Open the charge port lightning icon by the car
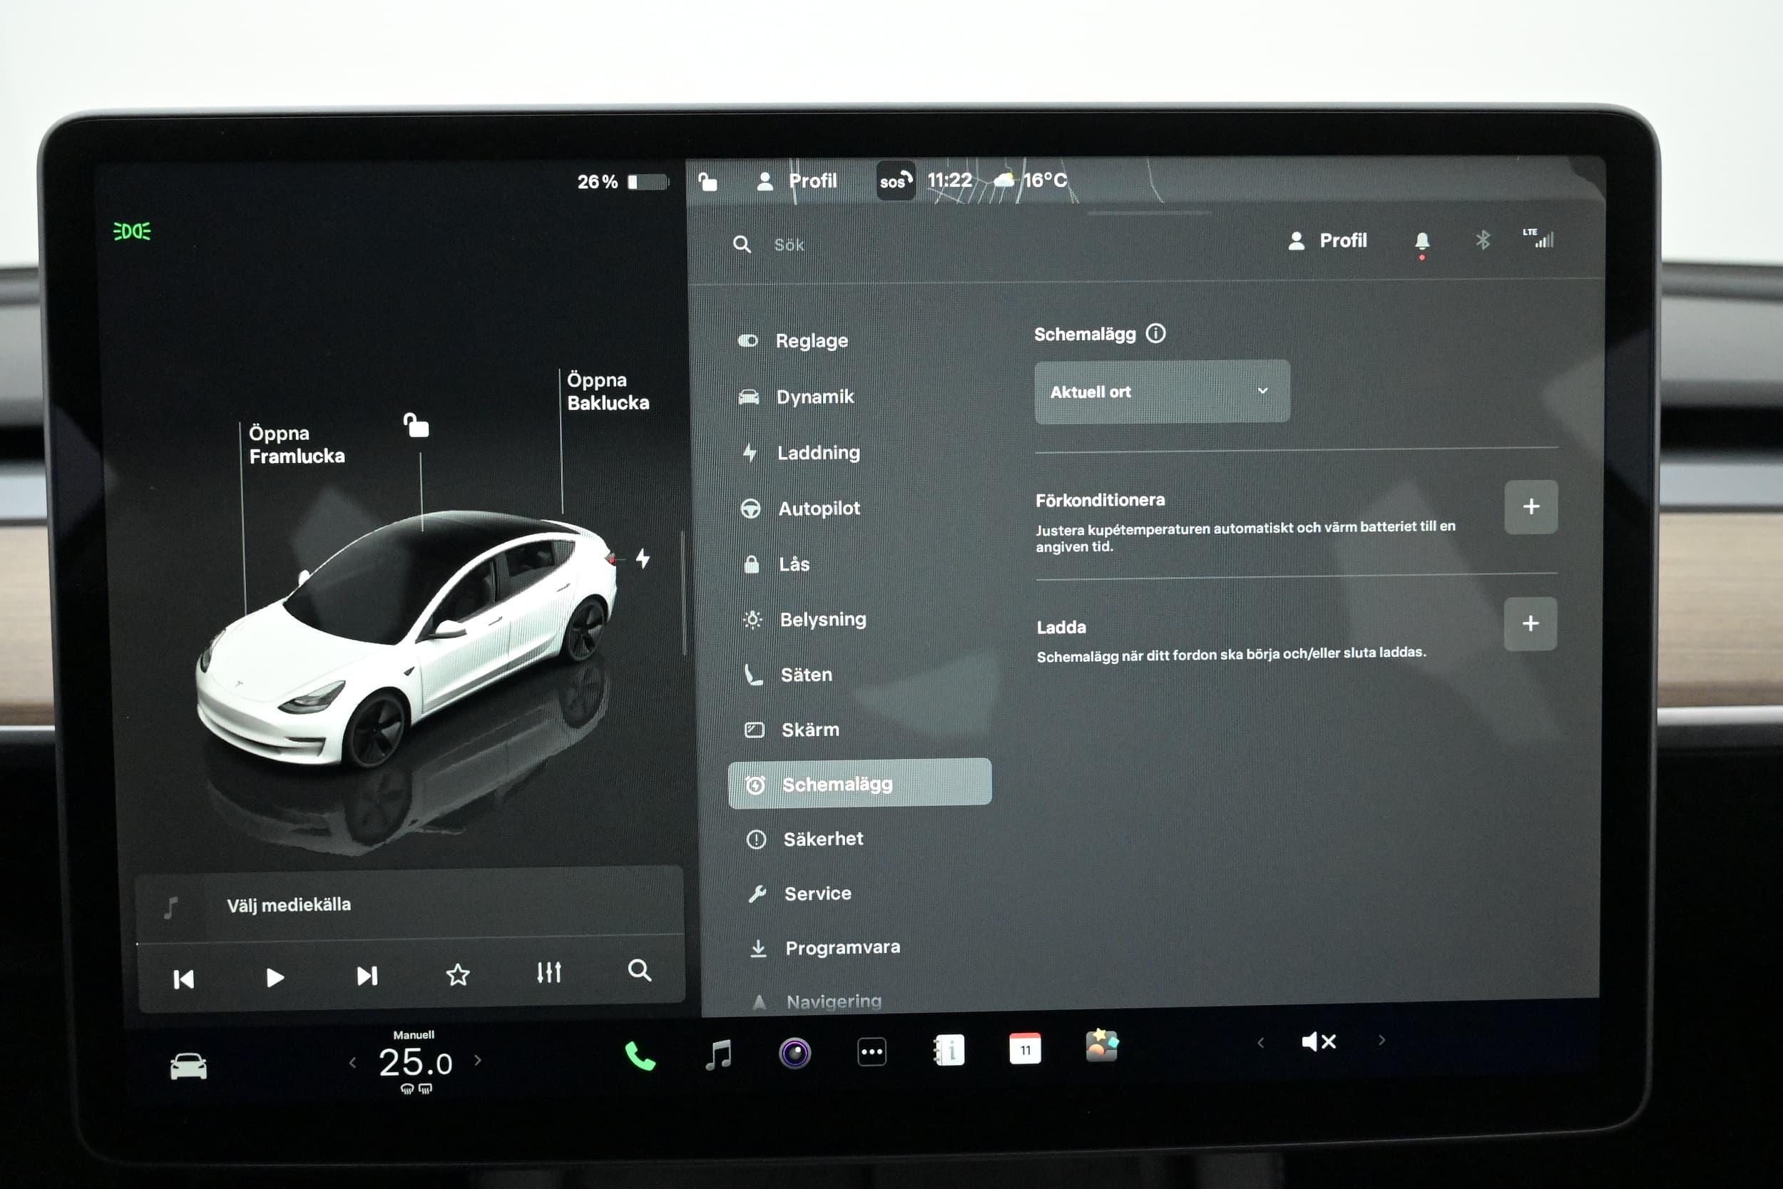 643,559
